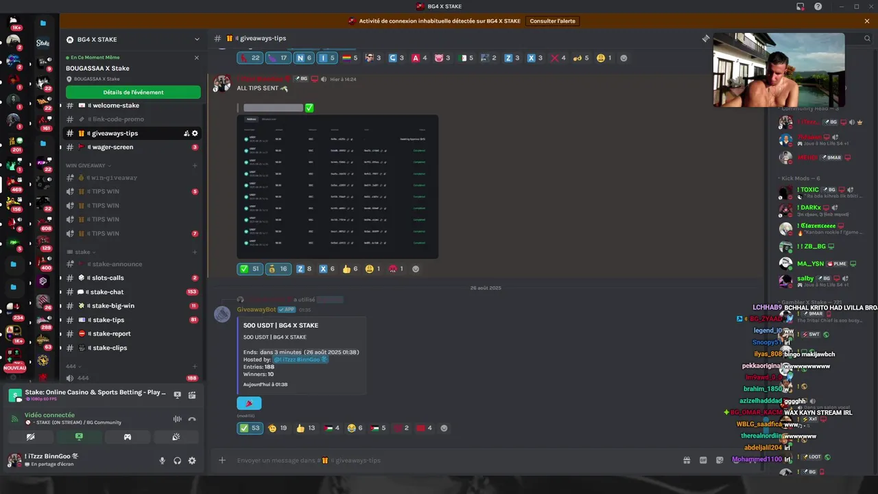Viewport: 878px width, 494px height.
Task: Join the 444 voice channel
Action: pyautogui.click(x=133, y=378)
